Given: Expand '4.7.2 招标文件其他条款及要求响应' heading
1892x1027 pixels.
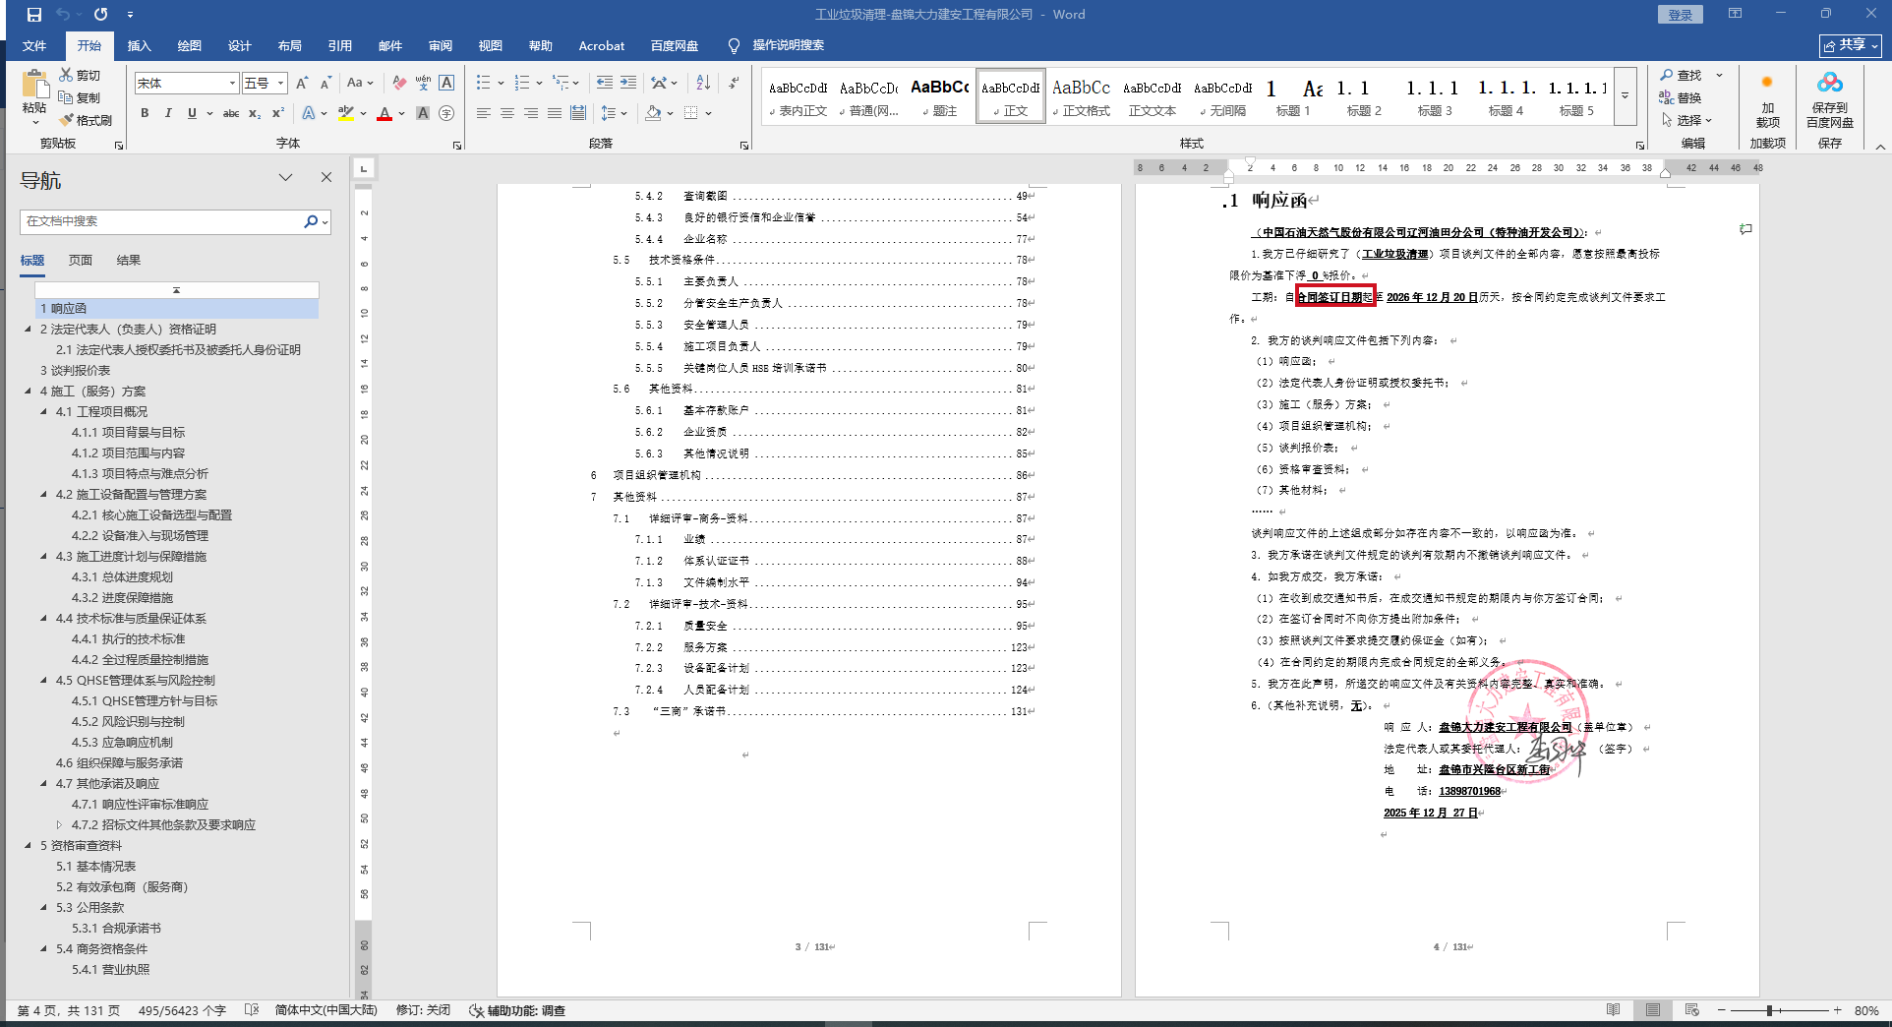Looking at the screenshot, I should tap(59, 825).
